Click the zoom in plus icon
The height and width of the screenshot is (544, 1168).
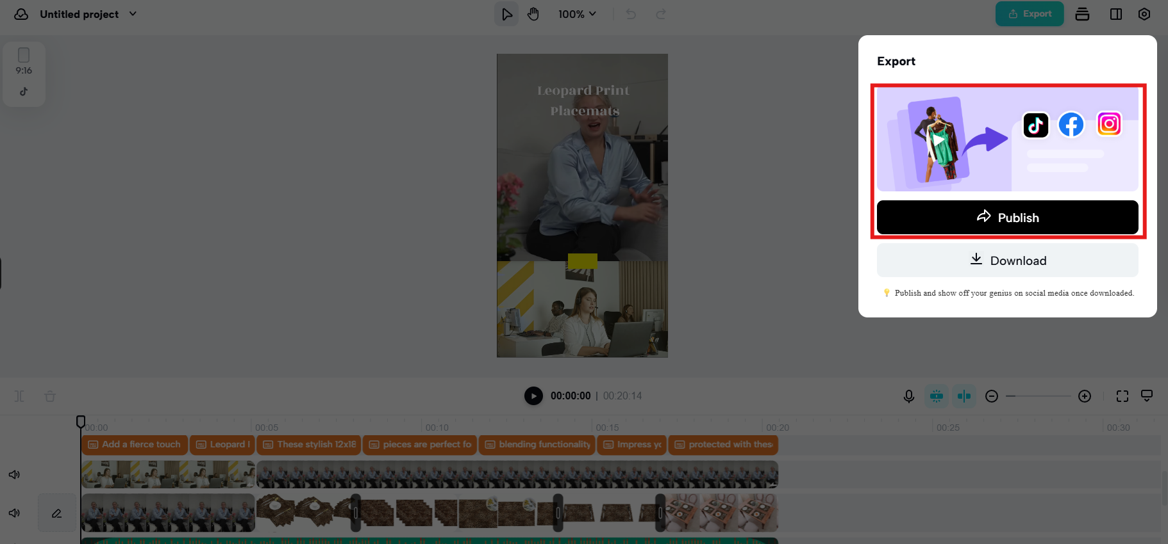[1085, 396]
